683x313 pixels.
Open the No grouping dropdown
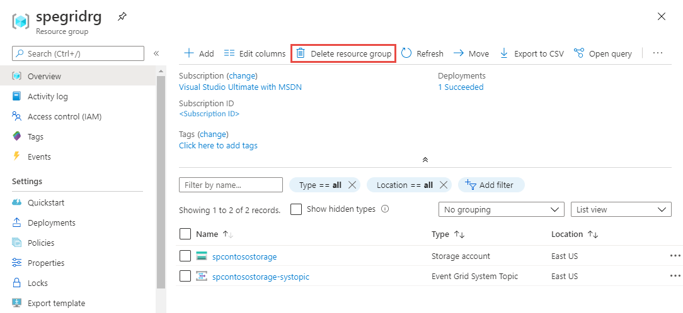[x=501, y=209]
